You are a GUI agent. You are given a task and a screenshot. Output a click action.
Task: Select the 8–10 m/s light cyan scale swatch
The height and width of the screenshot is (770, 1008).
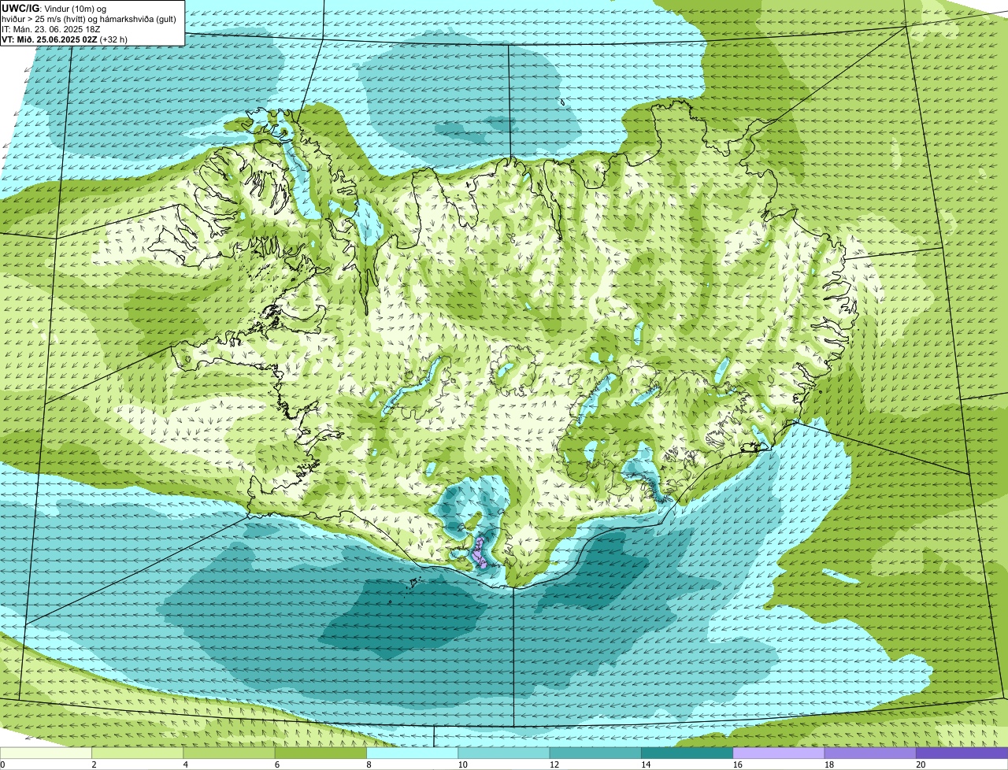tap(412, 753)
